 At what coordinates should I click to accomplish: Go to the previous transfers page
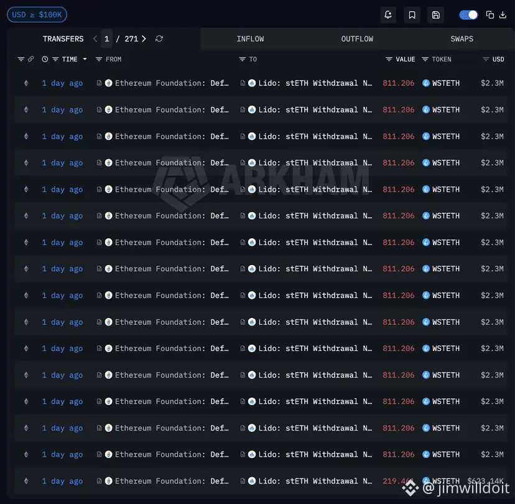point(95,39)
